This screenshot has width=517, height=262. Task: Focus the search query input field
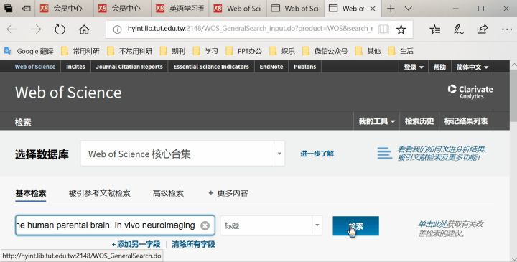(115, 225)
